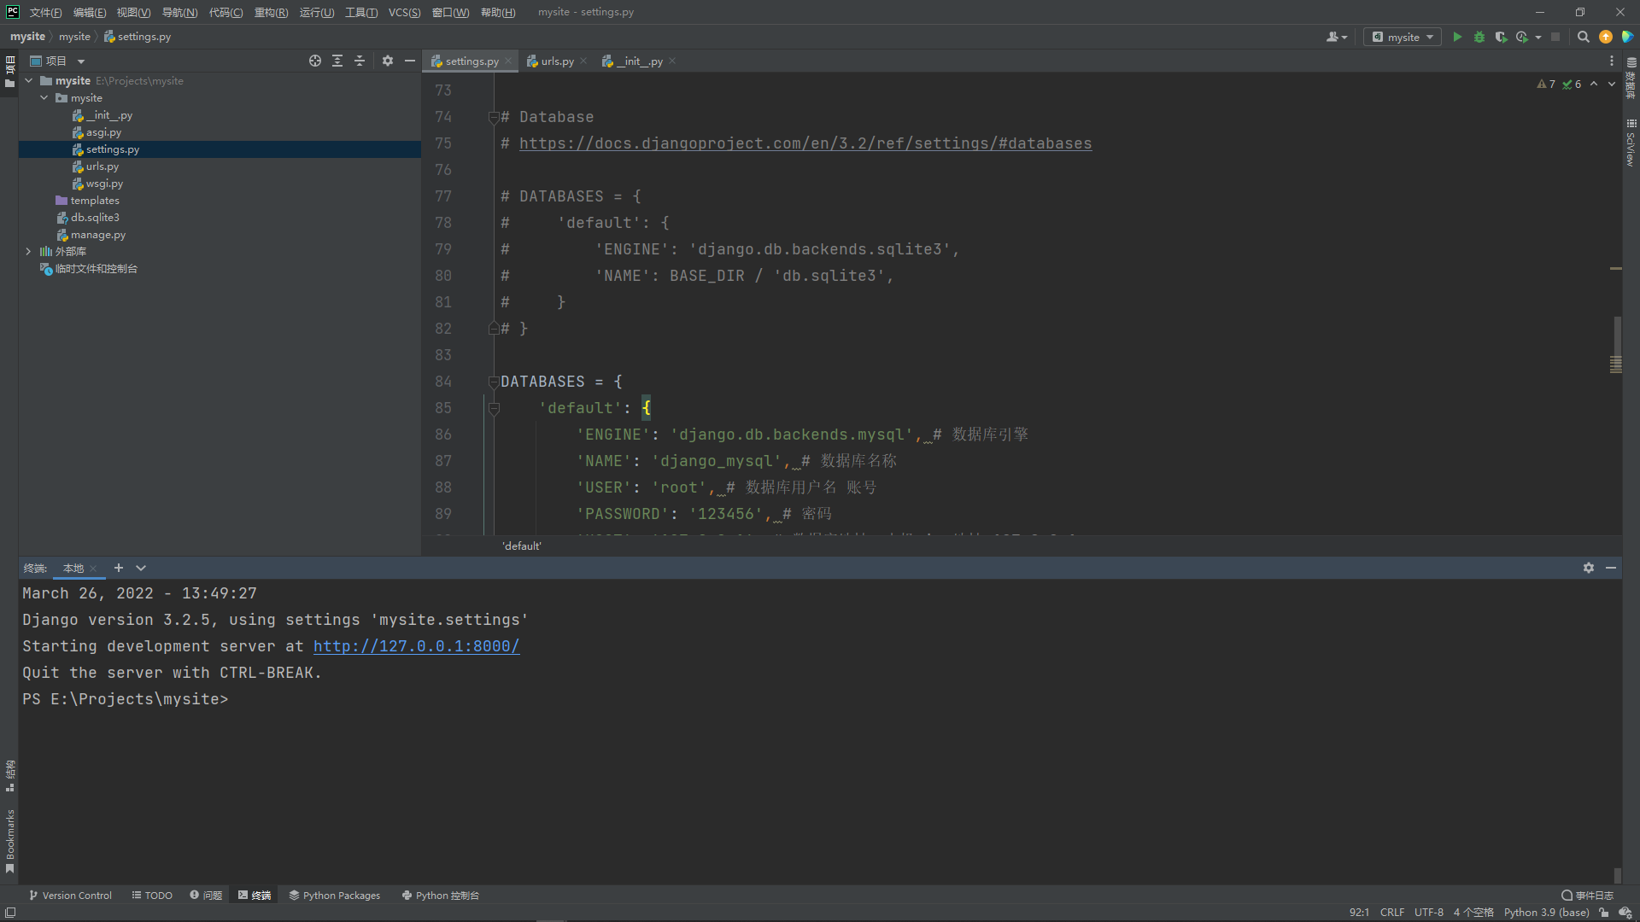The height and width of the screenshot is (922, 1640).
Task: Open the TODO tool window
Action: tap(152, 896)
